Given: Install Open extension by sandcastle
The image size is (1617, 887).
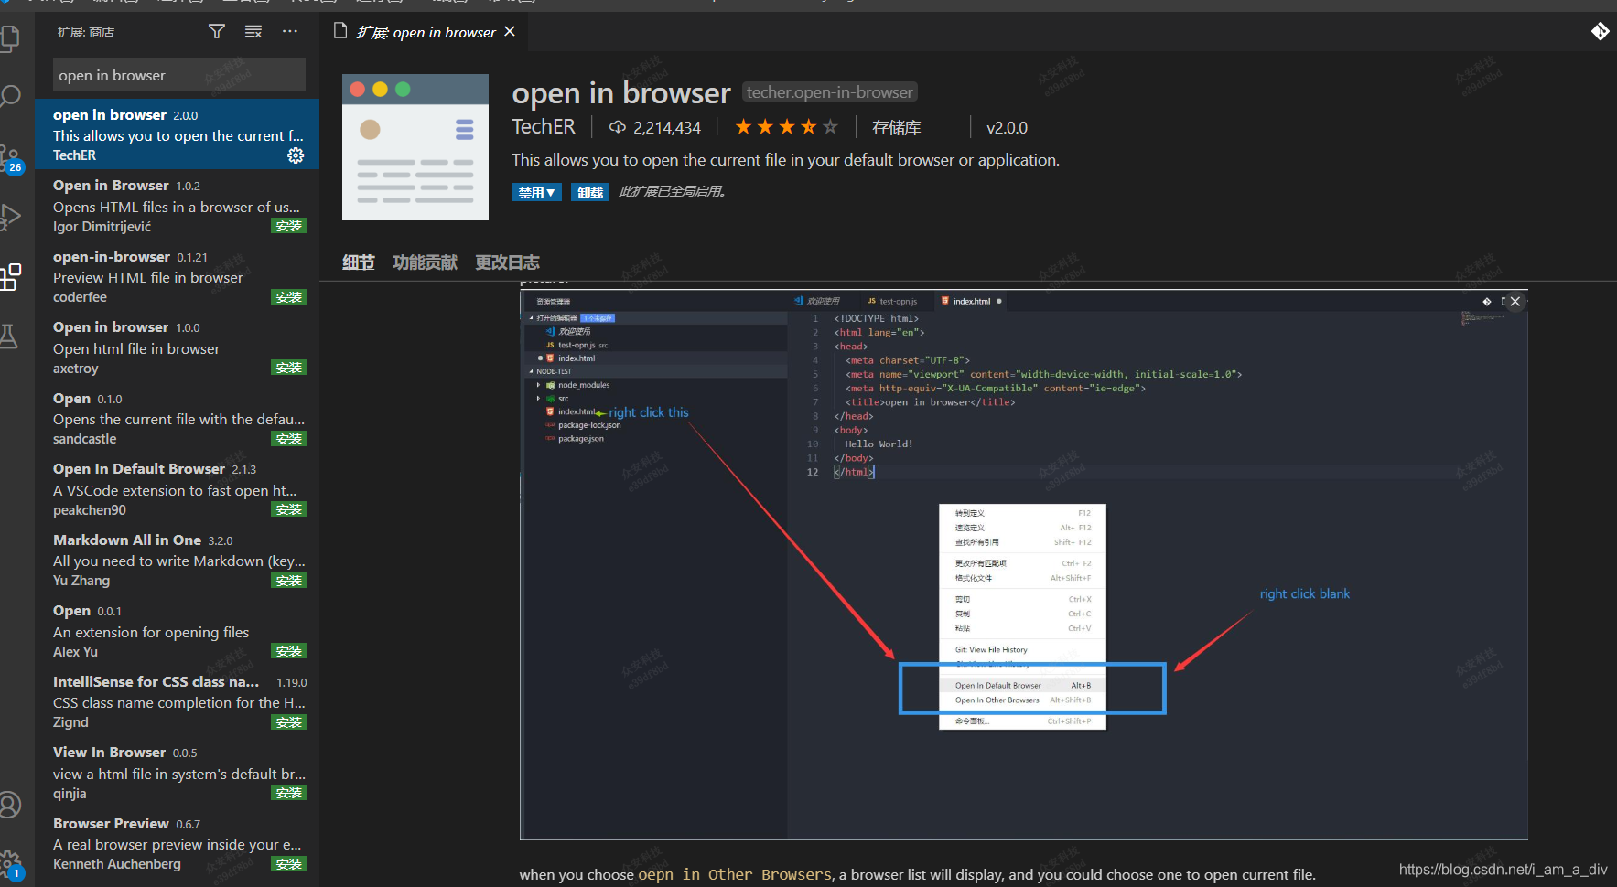Looking at the screenshot, I should click(289, 439).
